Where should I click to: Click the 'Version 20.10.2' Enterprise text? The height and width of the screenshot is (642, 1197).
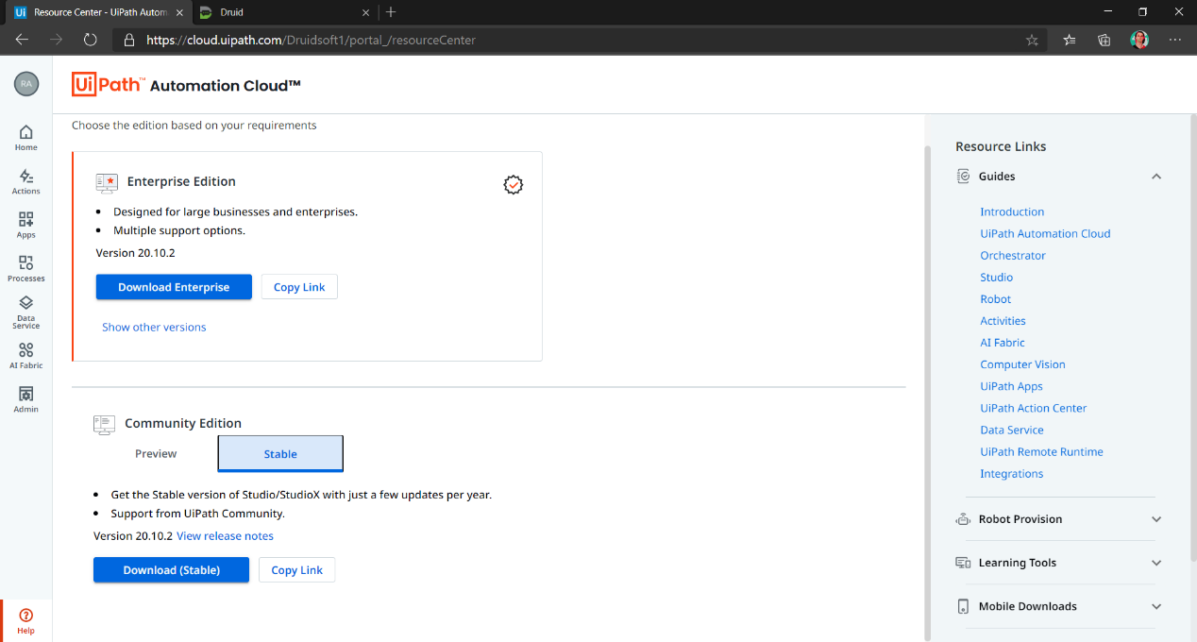(135, 253)
